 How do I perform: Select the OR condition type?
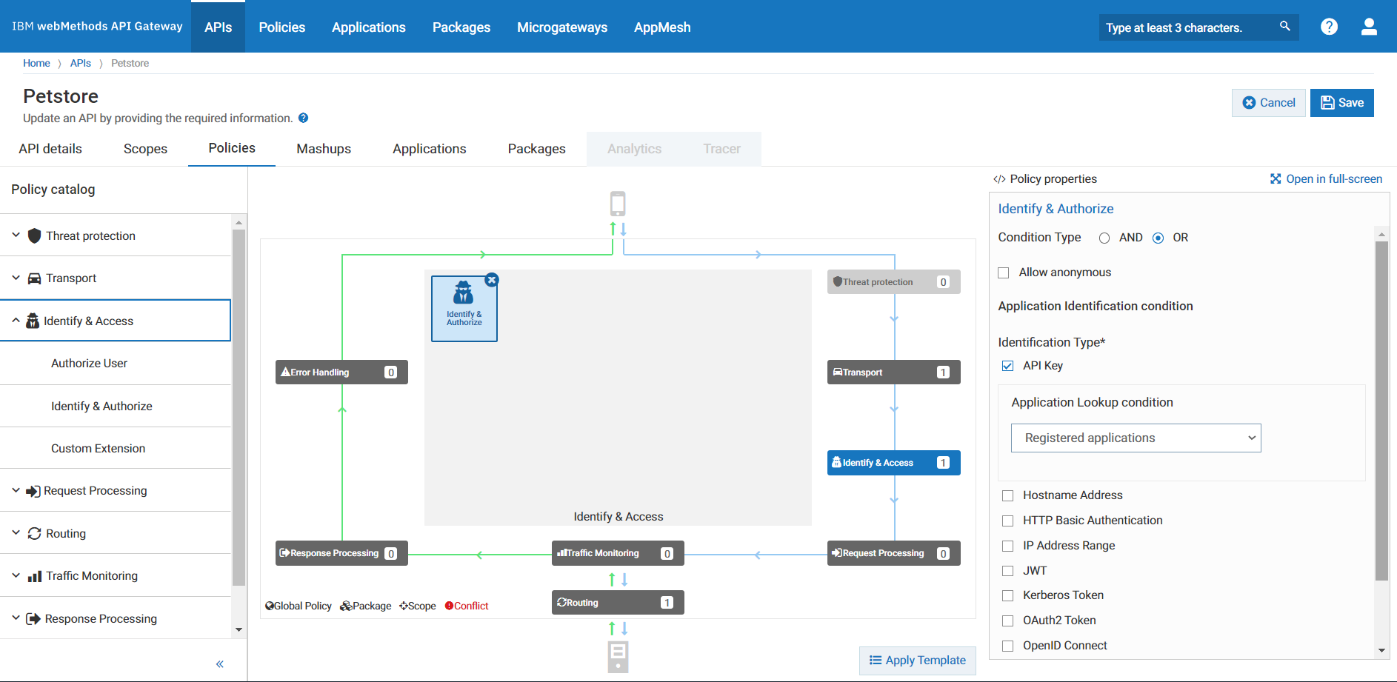click(x=1158, y=238)
